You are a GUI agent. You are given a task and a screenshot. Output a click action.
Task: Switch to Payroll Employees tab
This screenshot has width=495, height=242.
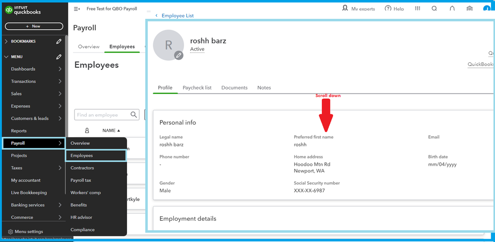pyautogui.click(x=122, y=47)
